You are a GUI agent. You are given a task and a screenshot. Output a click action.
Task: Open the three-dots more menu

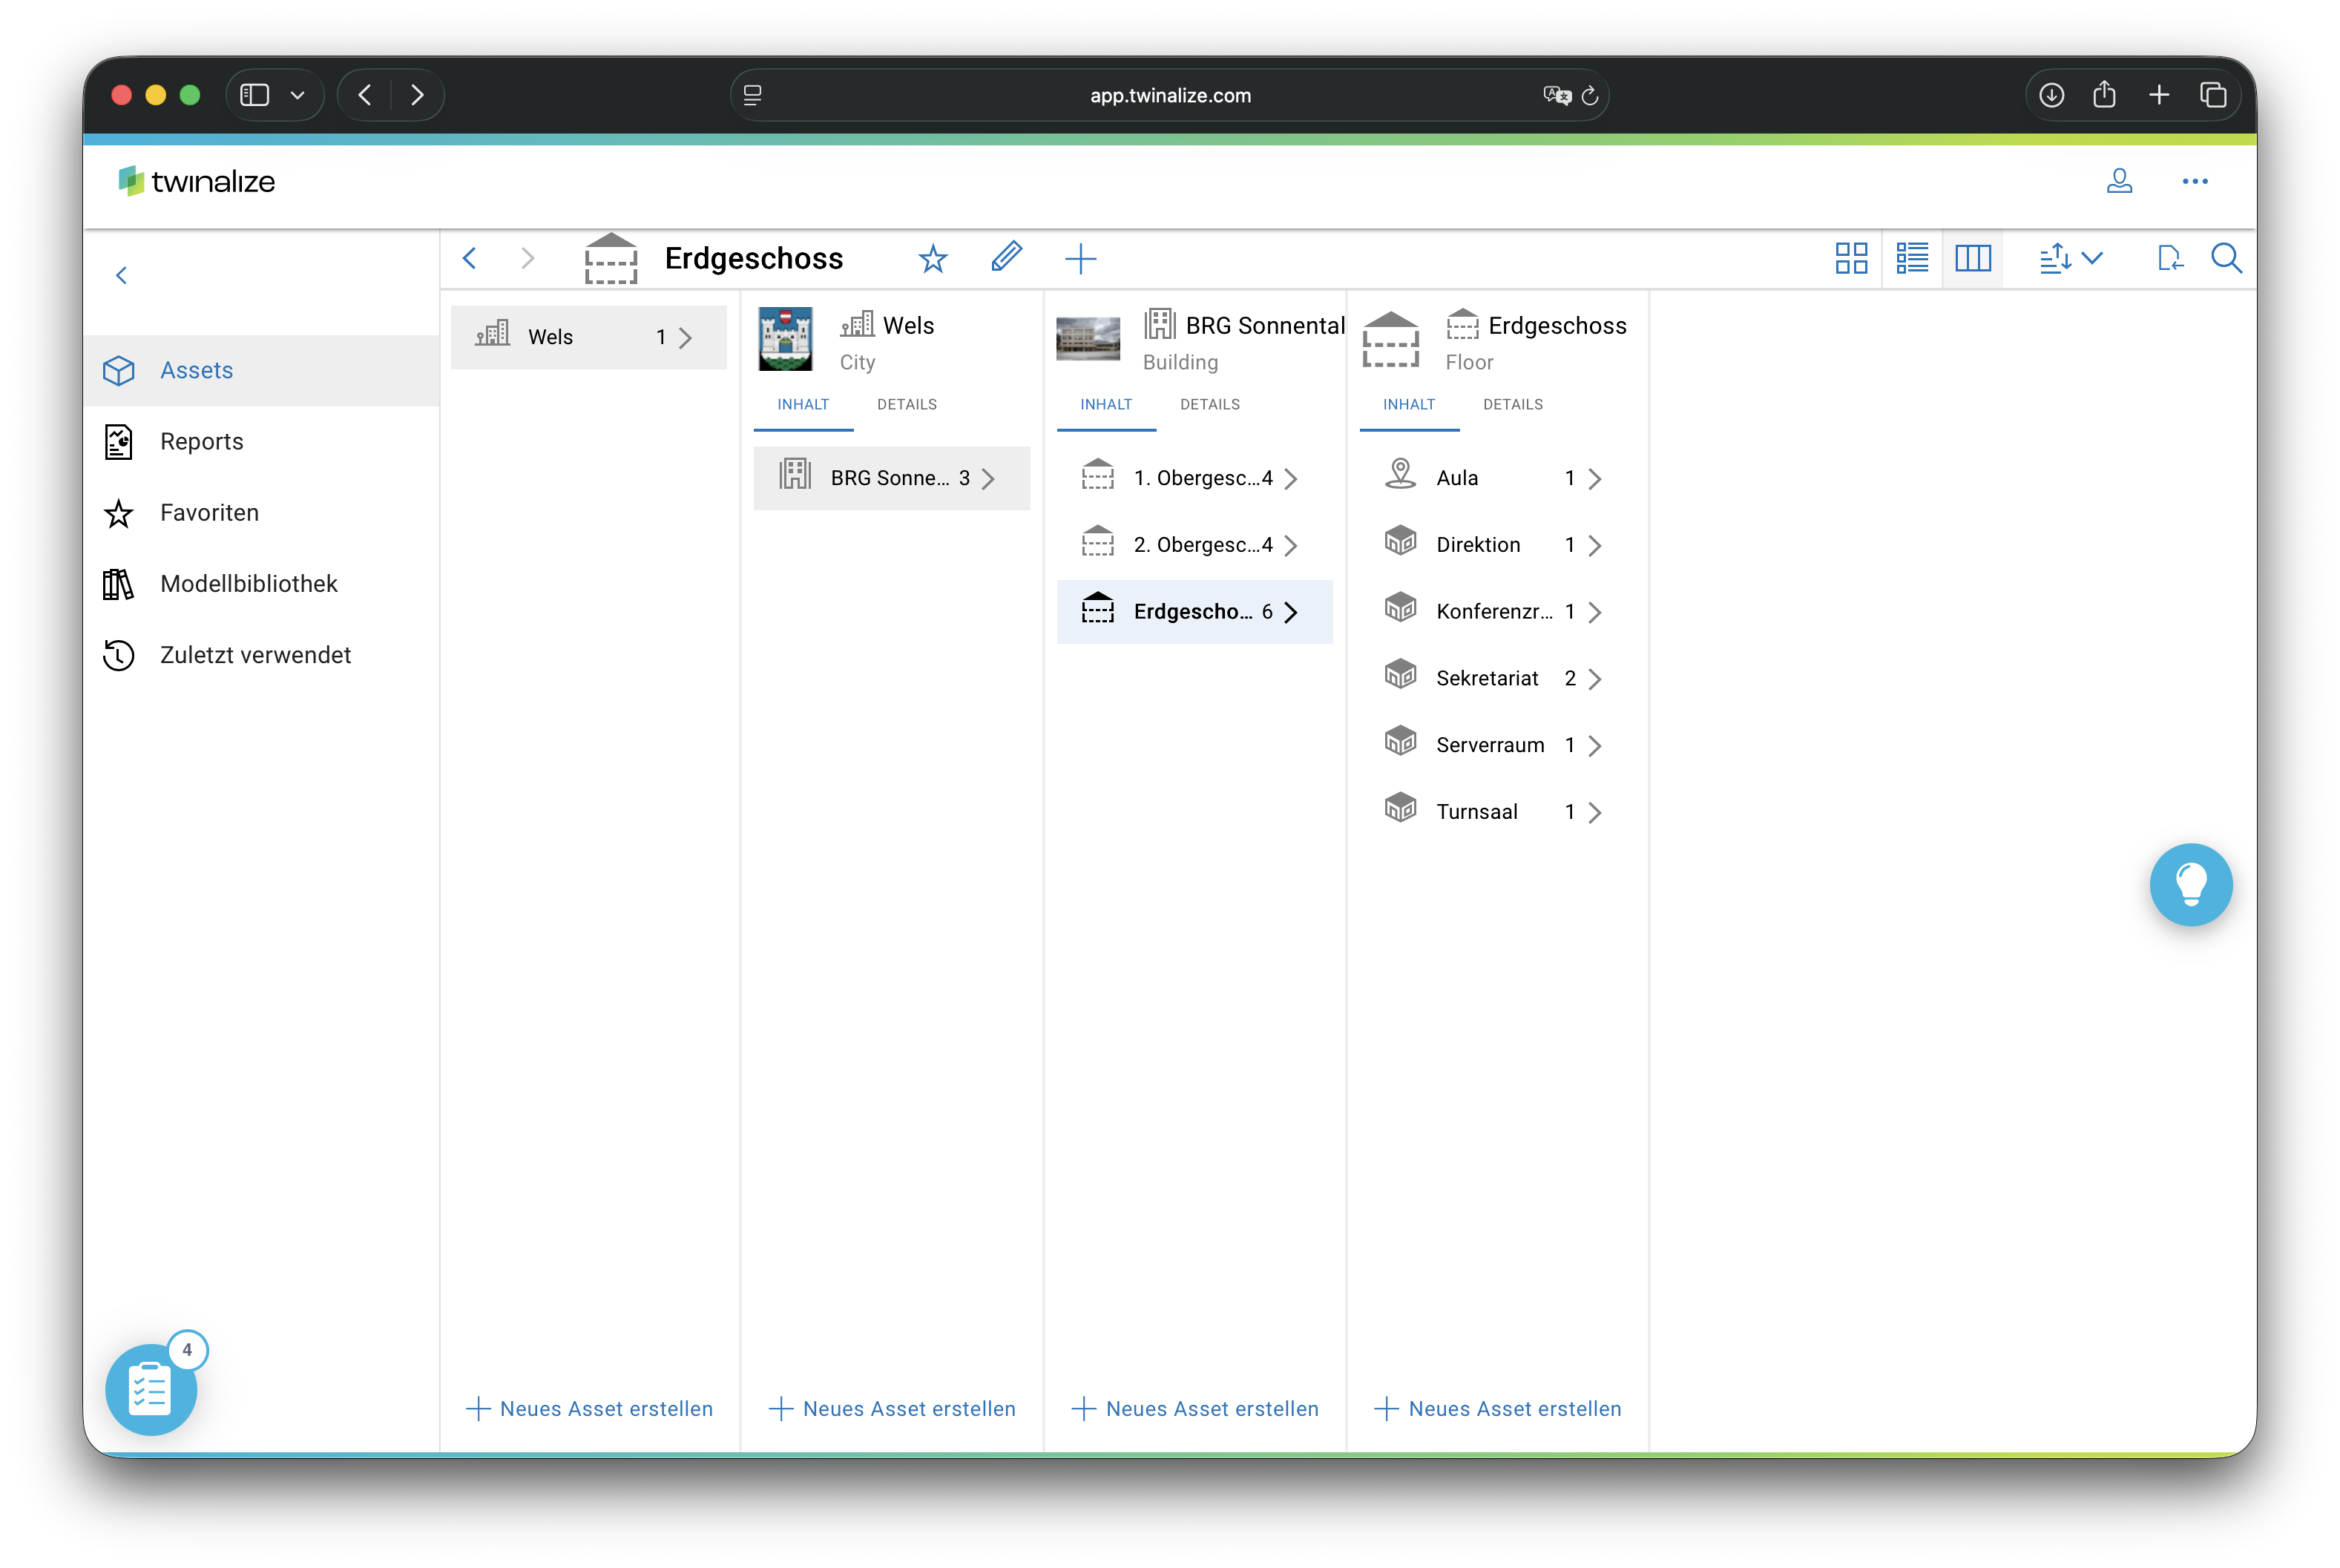tap(2194, 181)
